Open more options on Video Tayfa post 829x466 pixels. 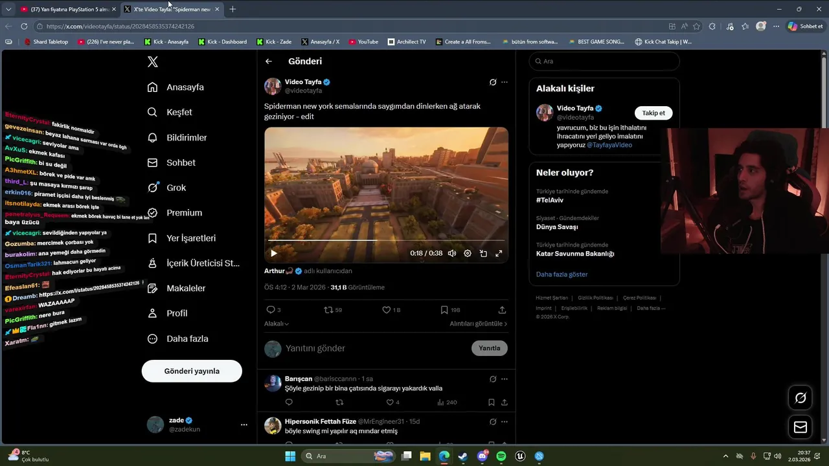point(505,82)
